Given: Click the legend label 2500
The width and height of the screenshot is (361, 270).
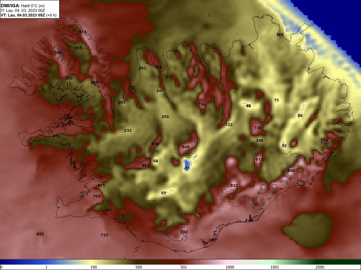Looking at the screenshot, I should (320, 267).
